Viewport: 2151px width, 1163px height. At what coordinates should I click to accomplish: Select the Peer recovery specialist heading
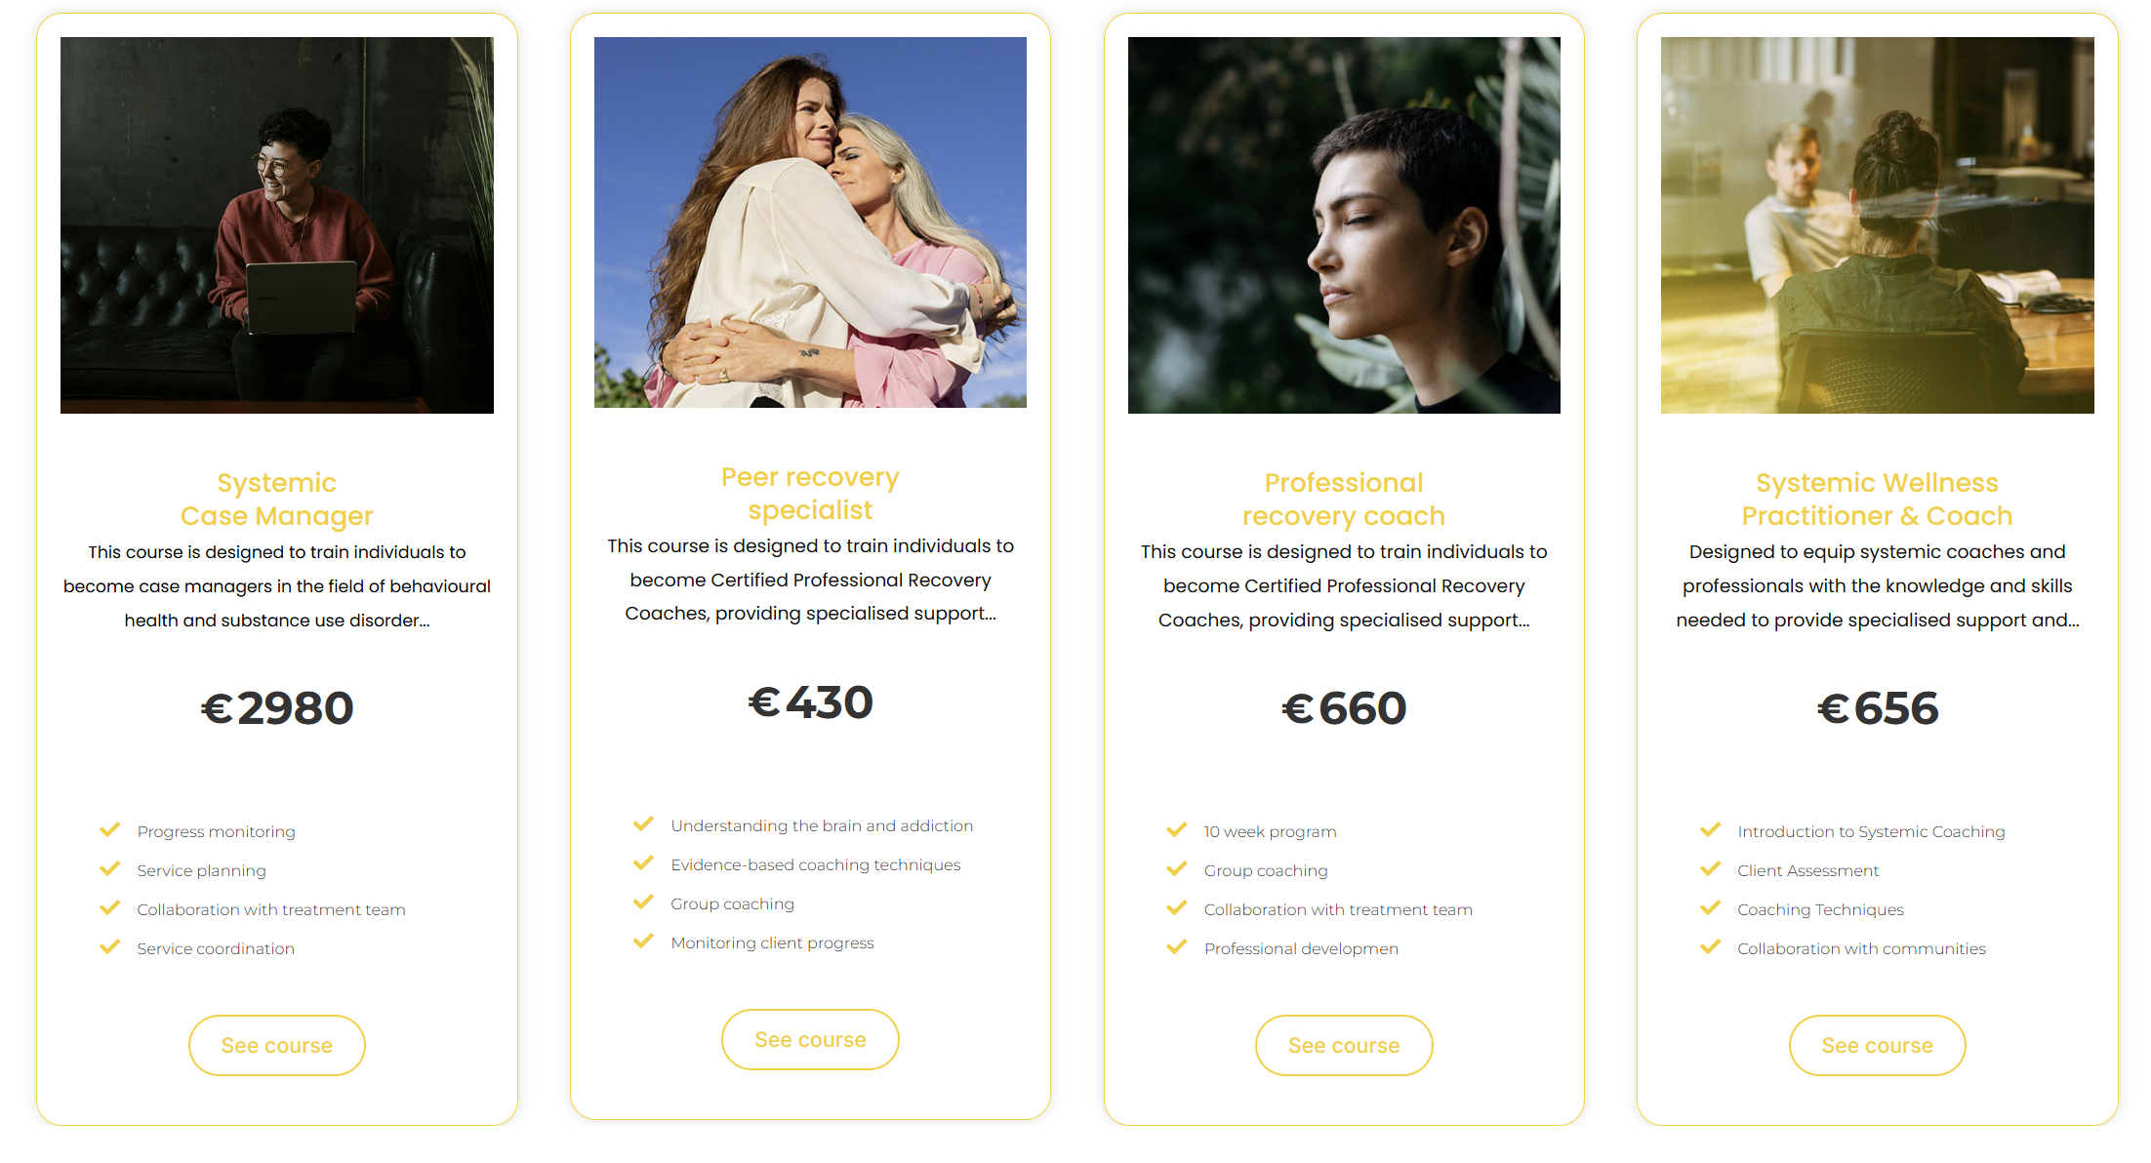pyautogui.click(x=810, y=493)
